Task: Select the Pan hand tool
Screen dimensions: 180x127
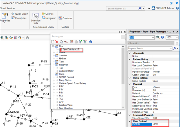Action: (x=27, y=38)
